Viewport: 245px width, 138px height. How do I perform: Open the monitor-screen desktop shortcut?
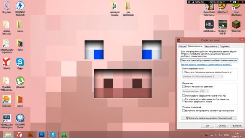pyautogui.click(x=7, y=118)
